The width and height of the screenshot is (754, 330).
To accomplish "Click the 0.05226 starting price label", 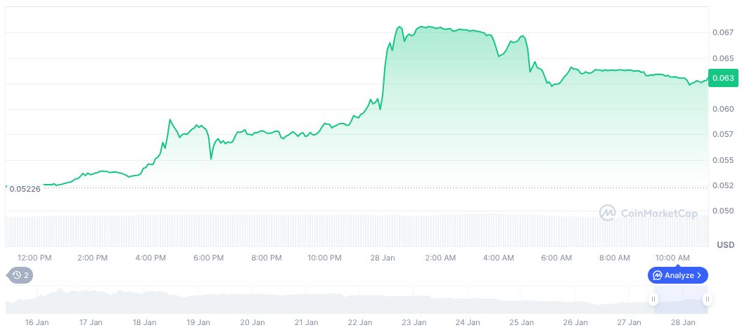I will [25, 188].
